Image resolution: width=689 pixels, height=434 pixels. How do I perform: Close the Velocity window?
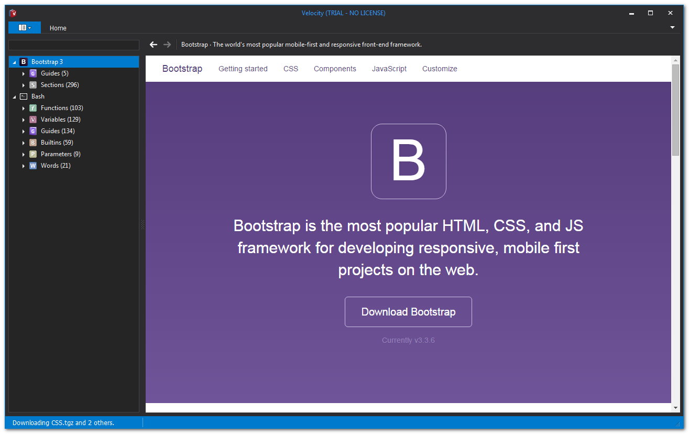tap(670, 13)
